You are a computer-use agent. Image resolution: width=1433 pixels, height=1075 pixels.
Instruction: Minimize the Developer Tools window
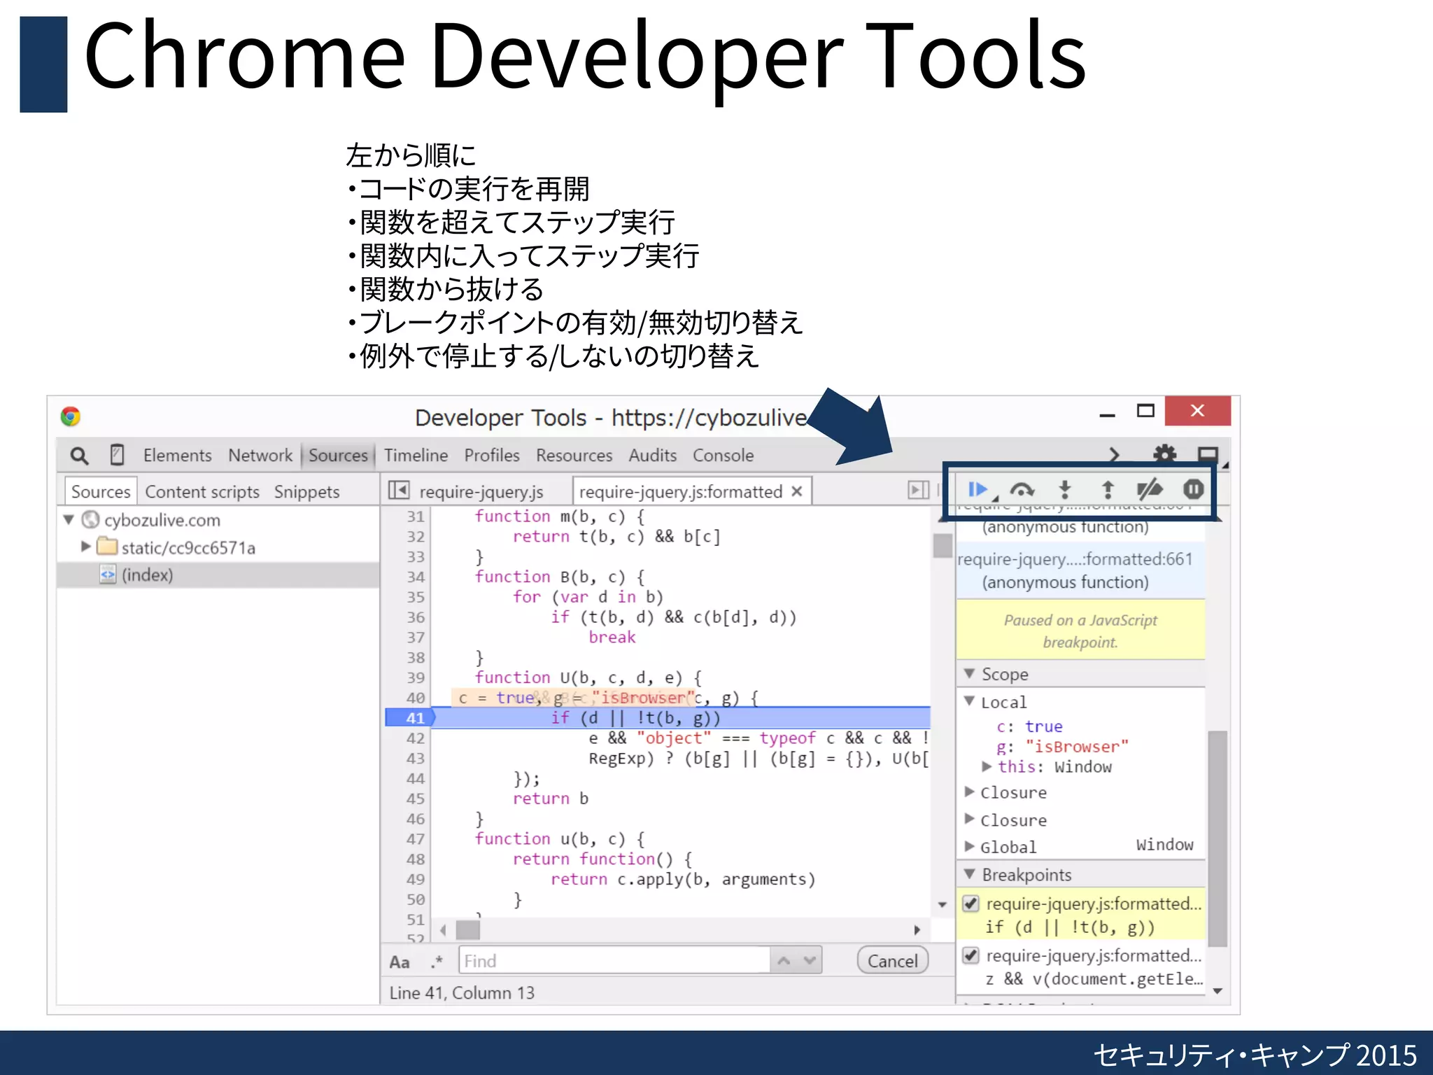click(x=1107, y=415)
